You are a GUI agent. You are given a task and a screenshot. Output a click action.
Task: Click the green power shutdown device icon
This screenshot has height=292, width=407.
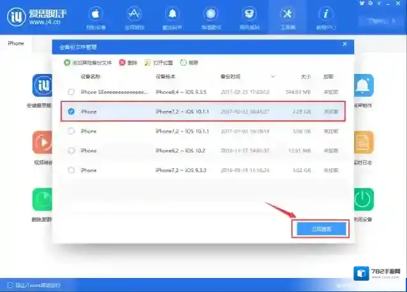(363, 198)
